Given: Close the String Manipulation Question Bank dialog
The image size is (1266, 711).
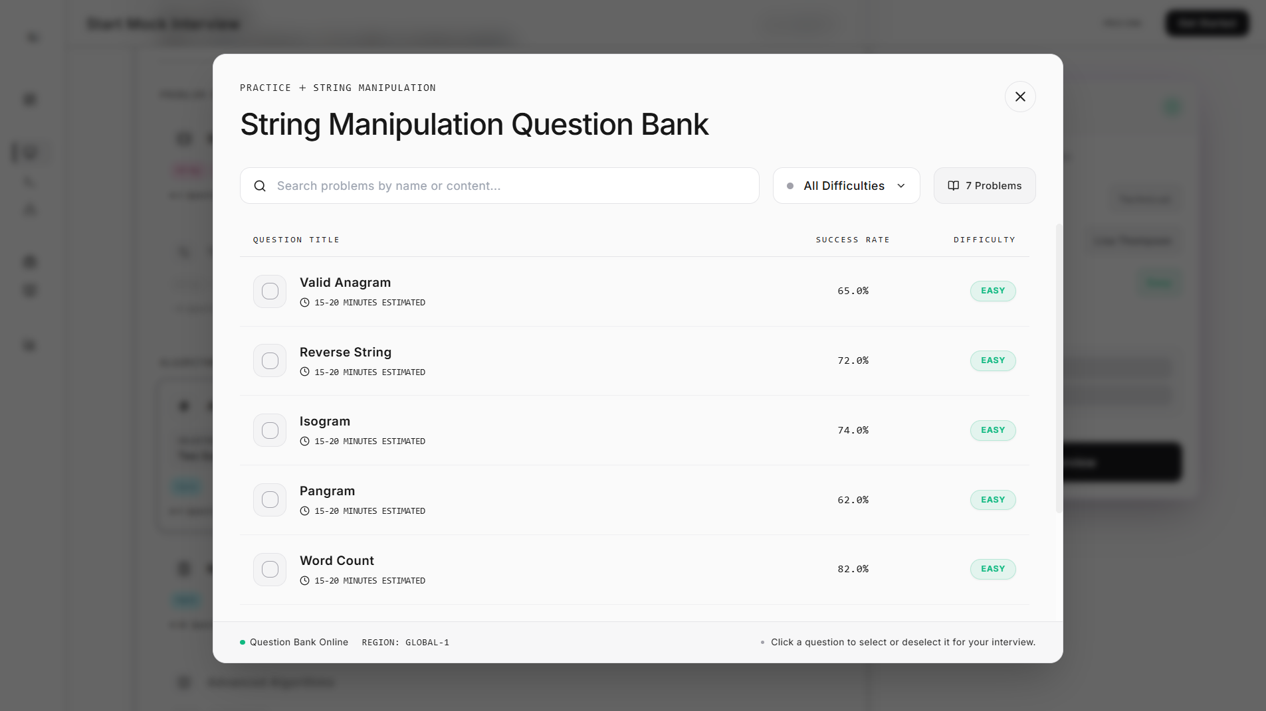Looking at the screenshot, I should 1020,97.
